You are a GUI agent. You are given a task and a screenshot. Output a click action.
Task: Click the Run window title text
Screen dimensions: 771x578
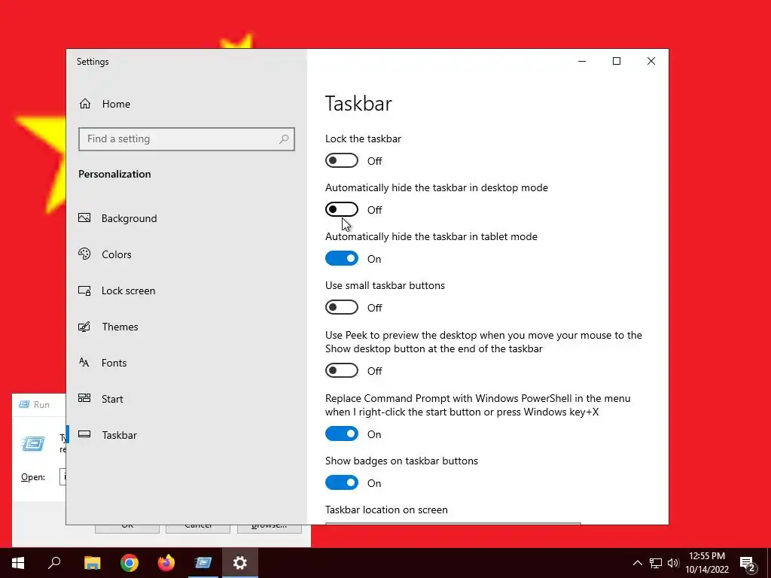(41, 404)
